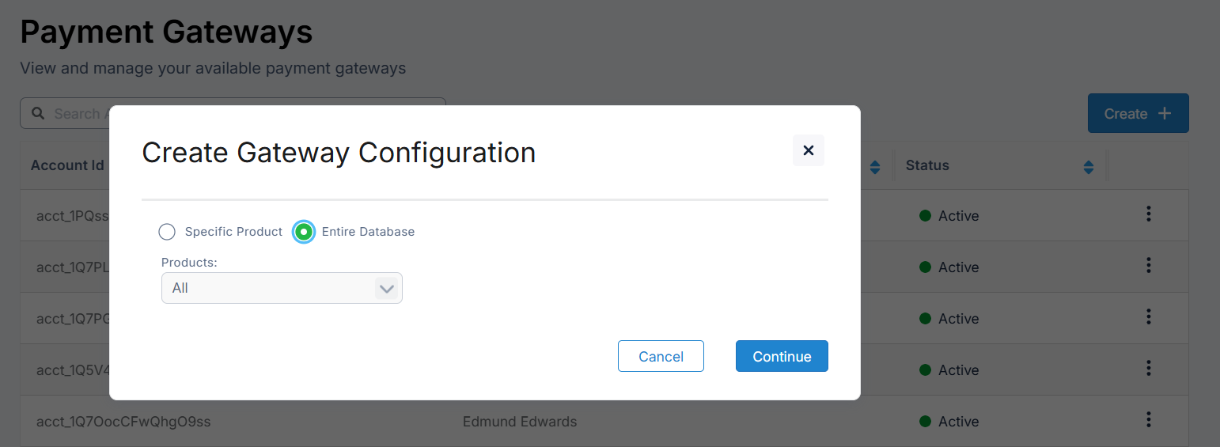The height and width of the screenshot is (447, 1220).
Task: Open the Products dropdown showing All
Action: (269, 288)
